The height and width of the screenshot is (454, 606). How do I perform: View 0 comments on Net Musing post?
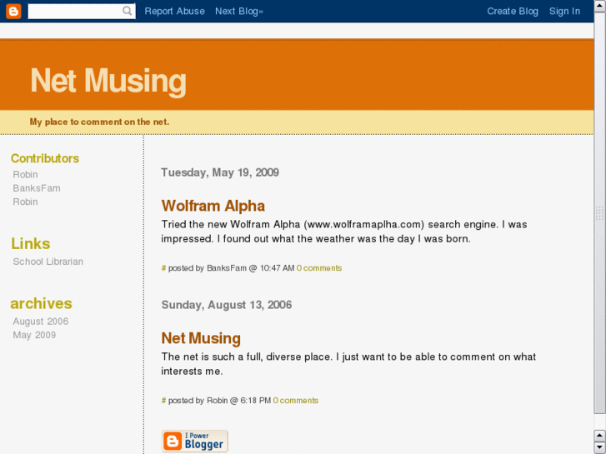coord(296,401)
